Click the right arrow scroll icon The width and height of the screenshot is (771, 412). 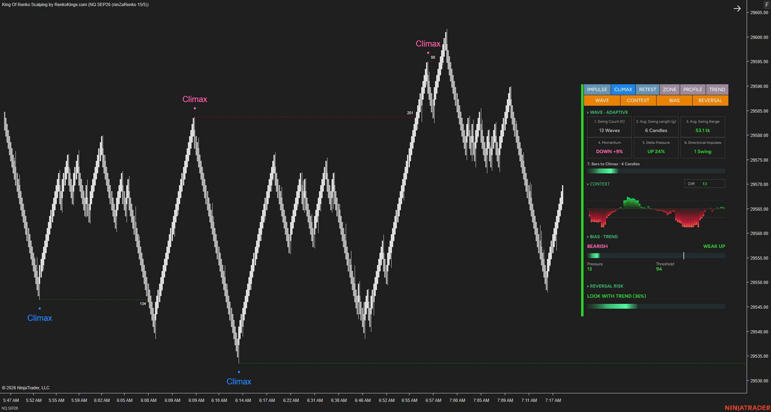737,9
